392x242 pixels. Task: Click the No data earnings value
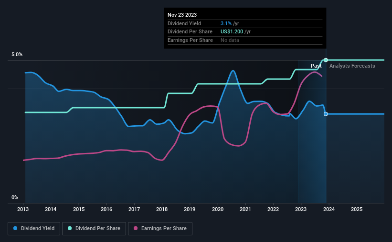230,40
